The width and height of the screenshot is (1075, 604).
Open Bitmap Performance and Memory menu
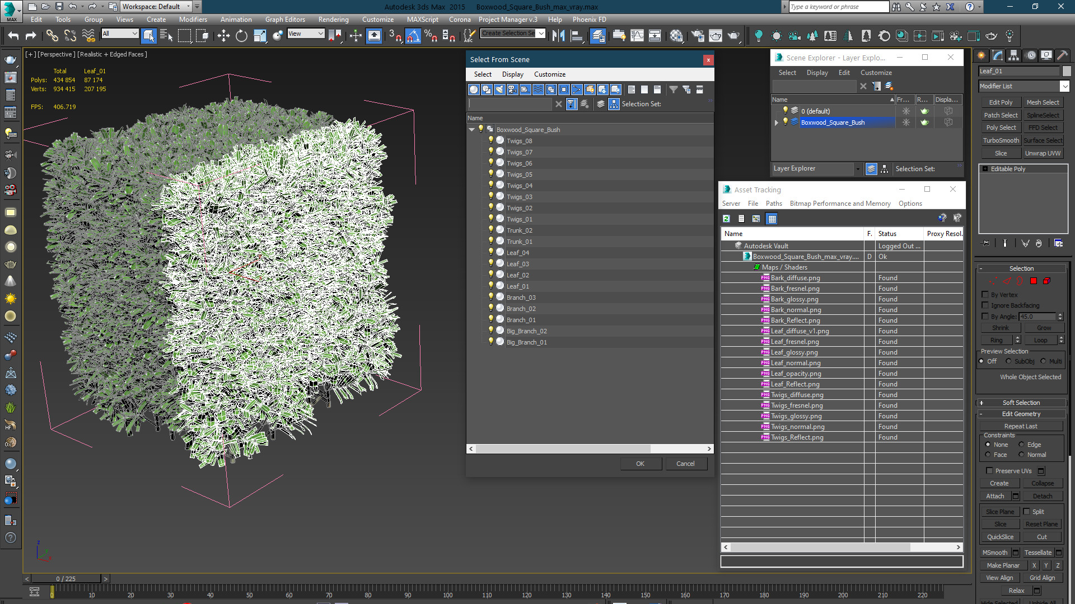click(x=840, y=204)
